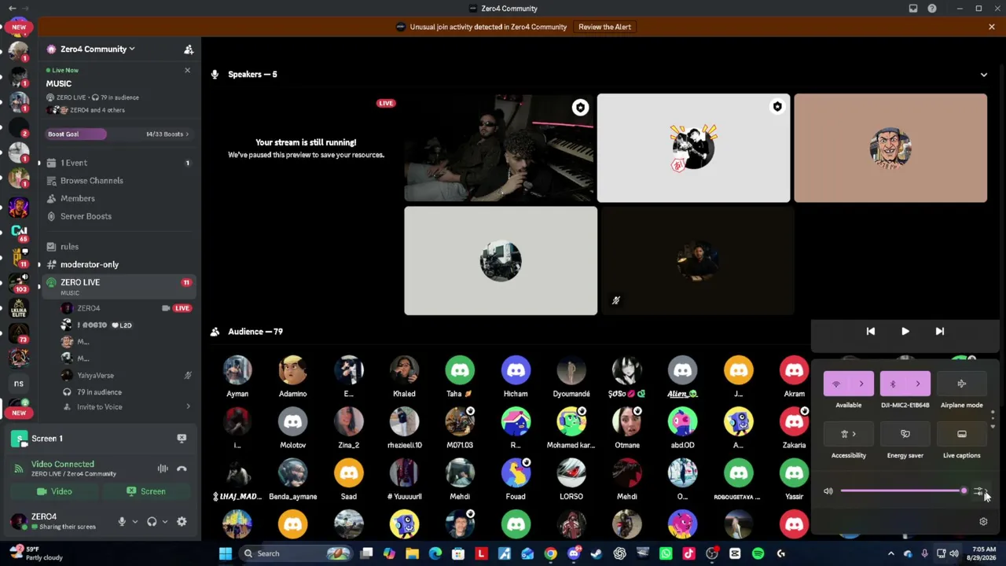This screenshot has height=566, width=1006.
Task: Go back using title bar arrow
Action: click(x=12, y=9)
